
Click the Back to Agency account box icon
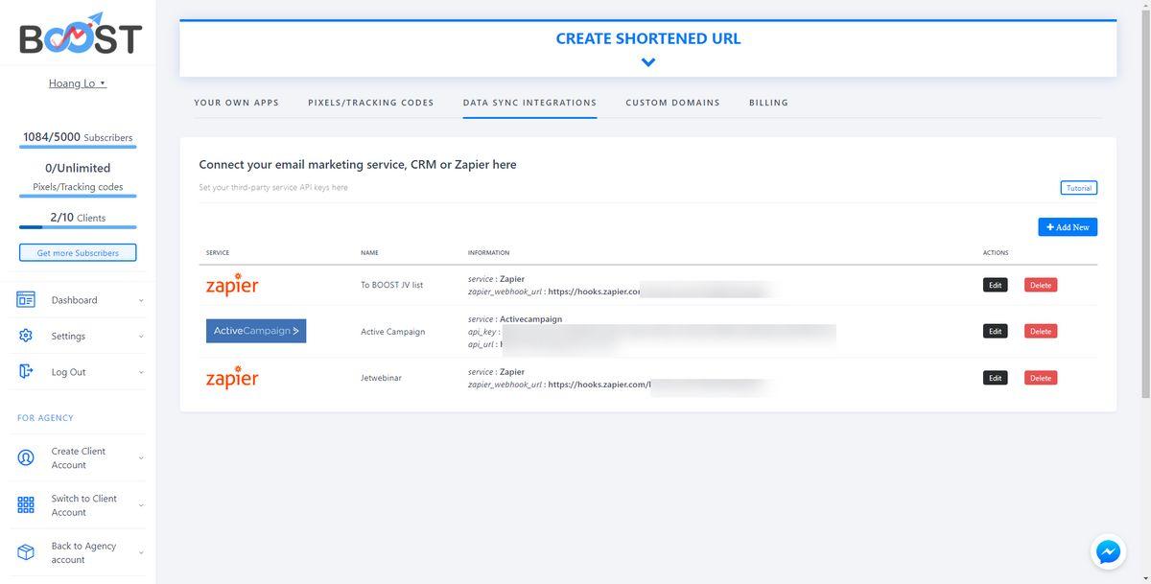[26, 552]
